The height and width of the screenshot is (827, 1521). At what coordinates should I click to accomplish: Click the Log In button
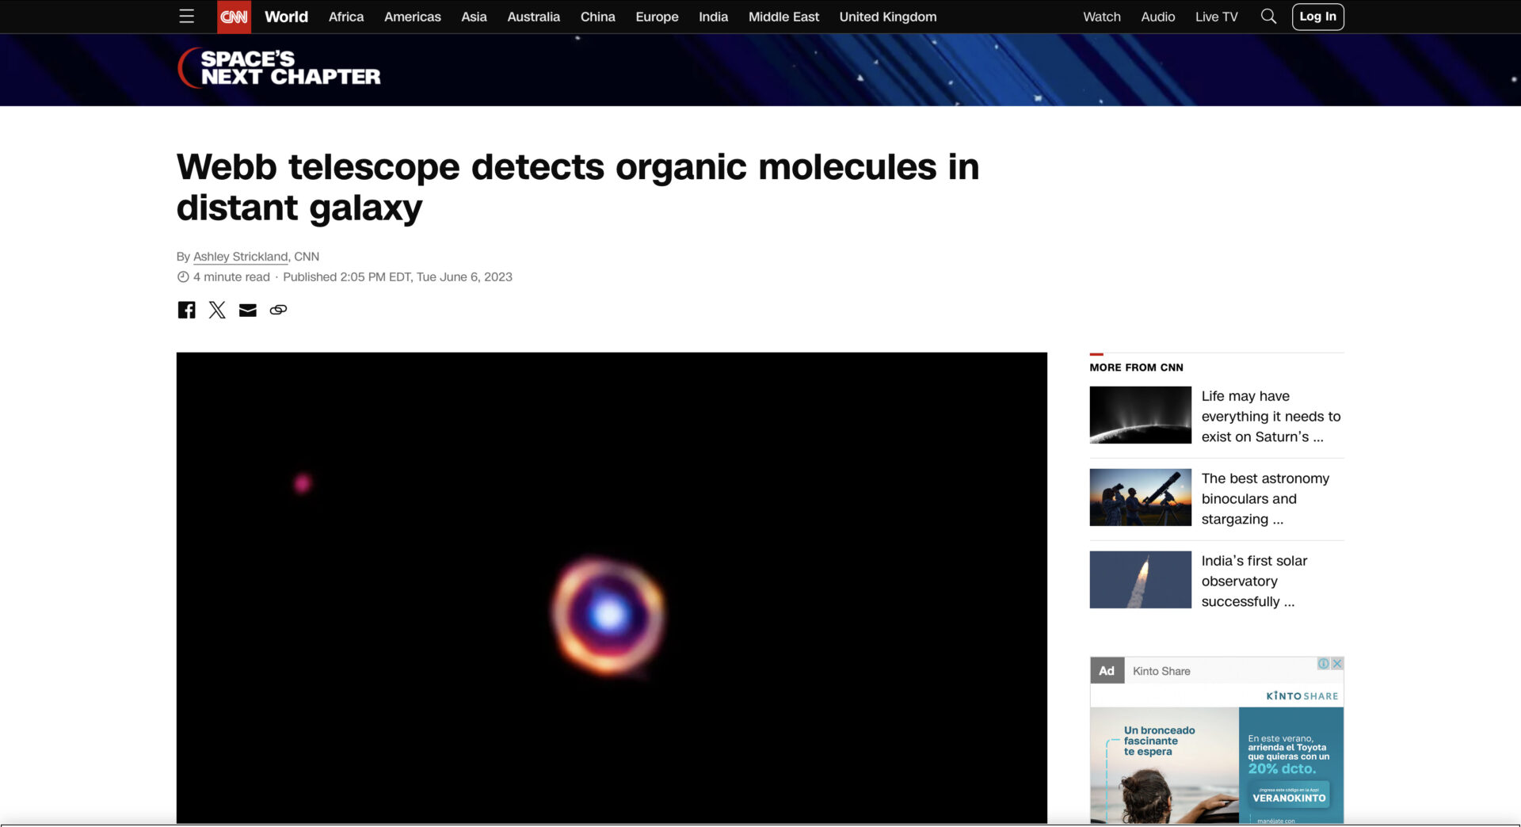pos(1317,17)
